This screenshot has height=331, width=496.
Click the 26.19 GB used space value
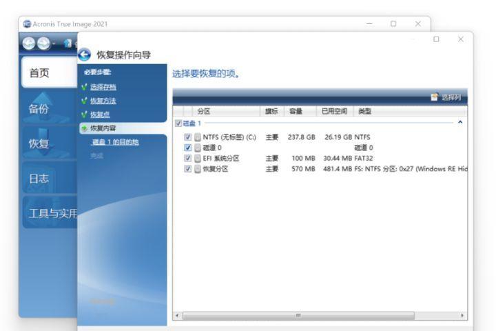click(x=338, y=137)
